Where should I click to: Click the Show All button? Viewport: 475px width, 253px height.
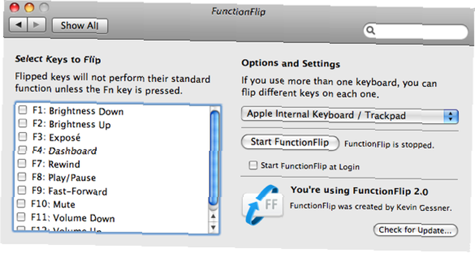coord(80,26)
